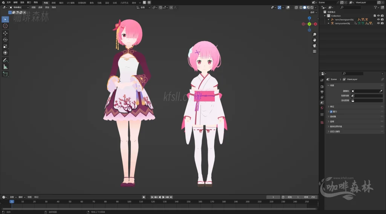Pin the properties editor context
The image size is (386, 214).
click(x=382, y=79)
